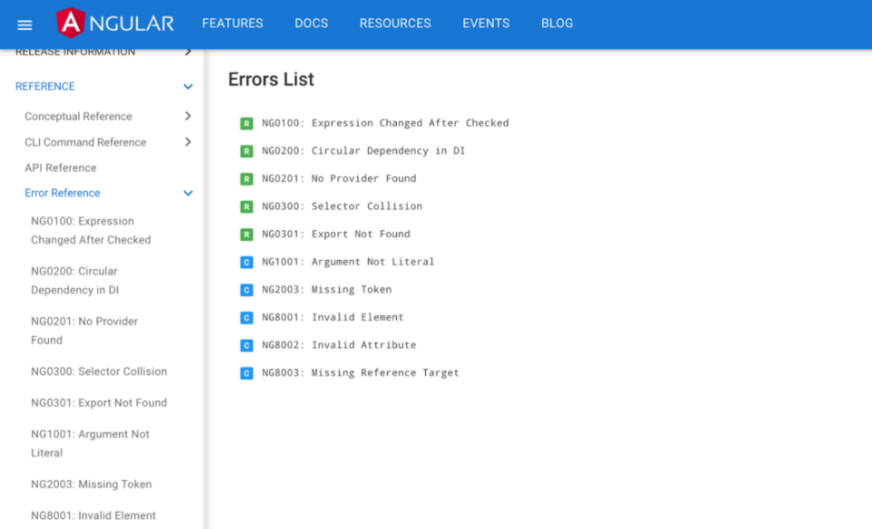Click the Errors List heading
Viewport: 872px width, 529px height.
(271, 80)
